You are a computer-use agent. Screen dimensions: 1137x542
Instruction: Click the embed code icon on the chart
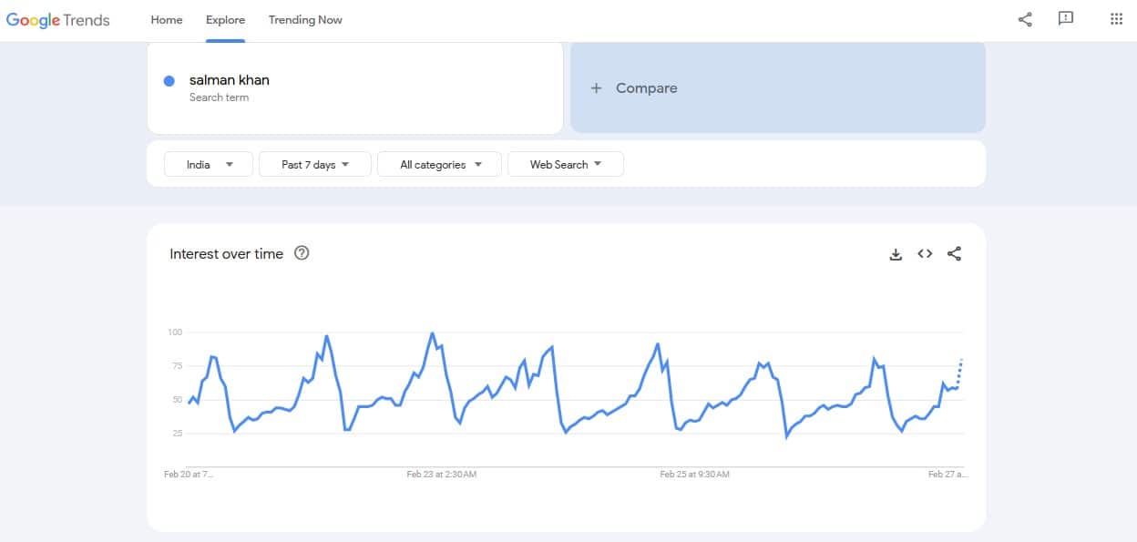(x=925, y=254)
